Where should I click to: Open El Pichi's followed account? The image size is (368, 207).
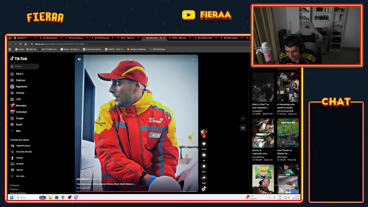[x=17, y=164]
